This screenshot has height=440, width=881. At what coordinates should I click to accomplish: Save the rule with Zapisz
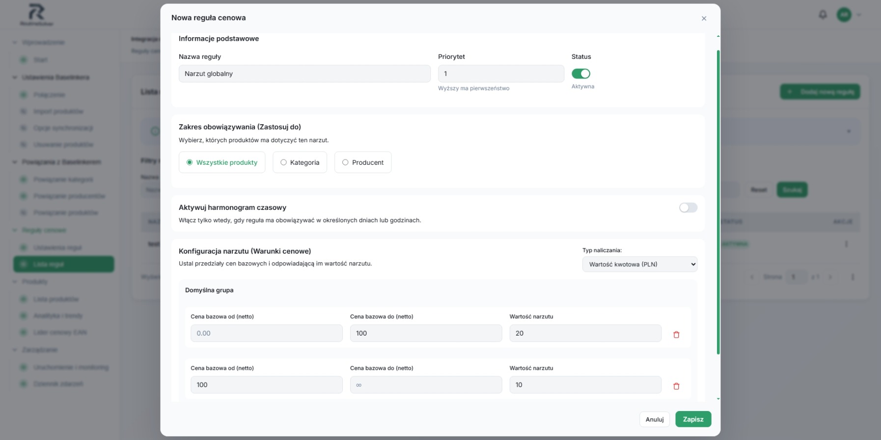click(x=693, y=419)
